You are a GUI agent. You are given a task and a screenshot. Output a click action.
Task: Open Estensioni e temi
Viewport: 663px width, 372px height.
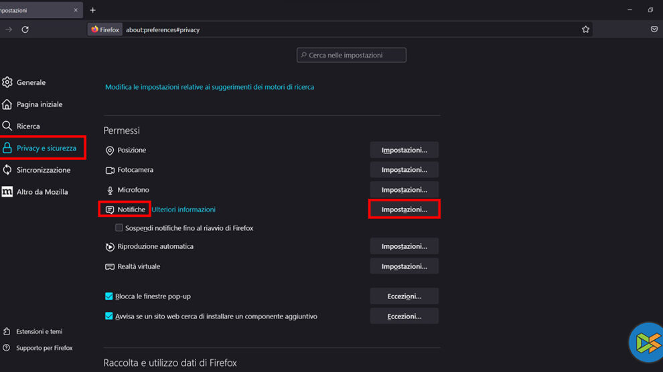[x=40, y=331]
